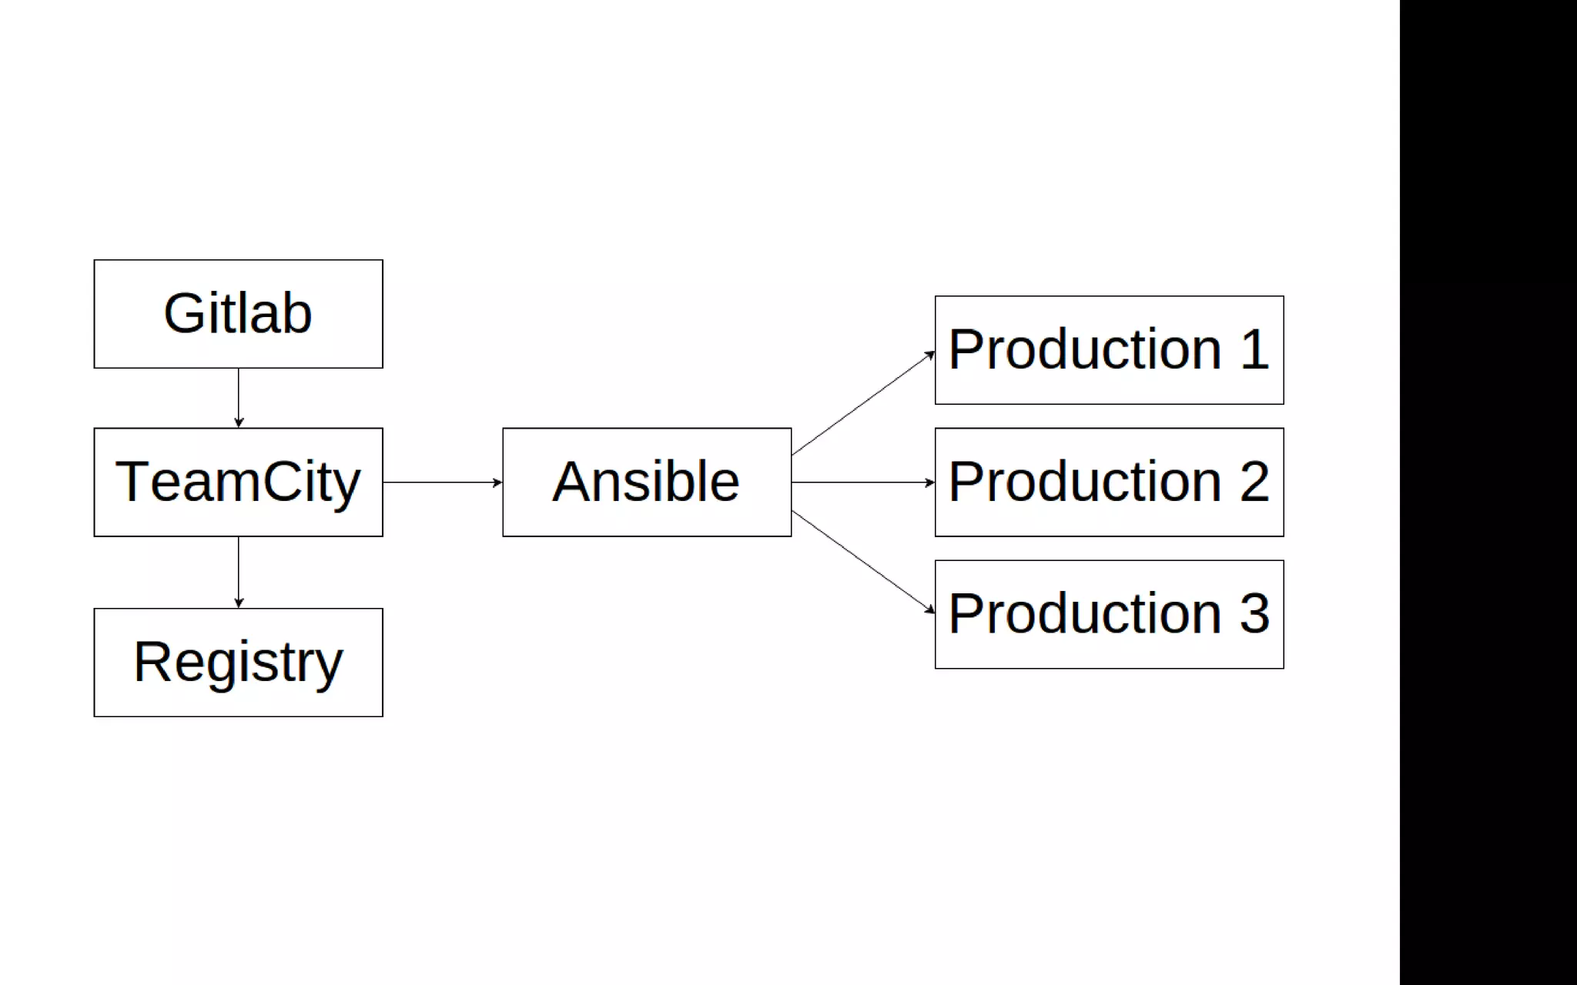Click the Production 1 box
1577x985 pixels.
pos(1109,350)
